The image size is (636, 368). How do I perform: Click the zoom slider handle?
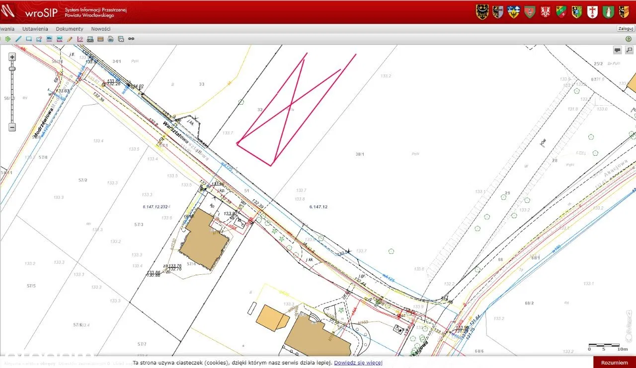point(12,68)
